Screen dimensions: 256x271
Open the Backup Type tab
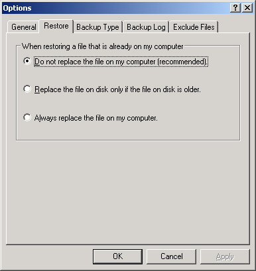[97, 27]
